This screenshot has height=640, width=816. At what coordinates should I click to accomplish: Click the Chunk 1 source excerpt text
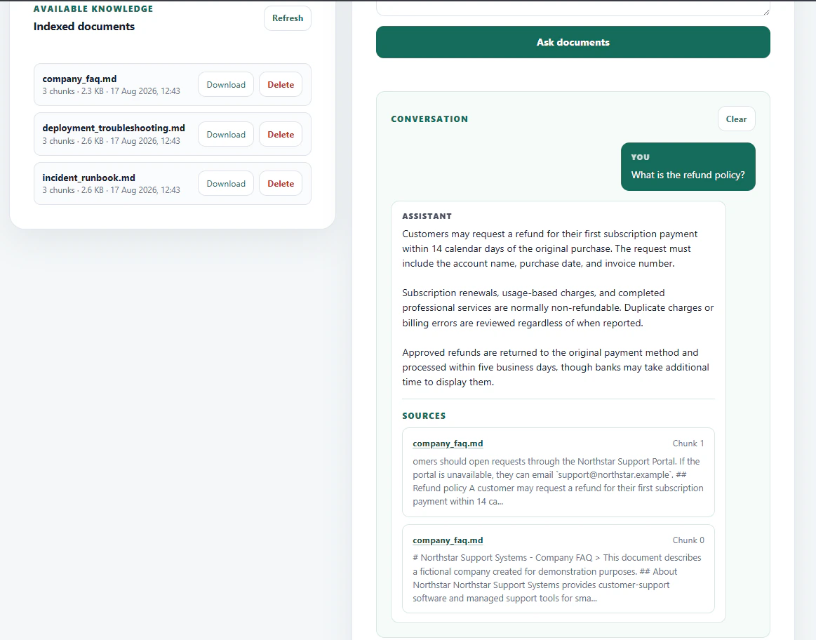(x=558, y=481)
